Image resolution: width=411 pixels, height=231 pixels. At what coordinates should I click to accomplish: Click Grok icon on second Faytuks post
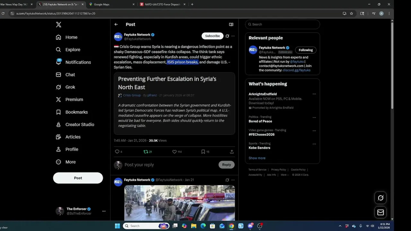(x=227, y=180)
